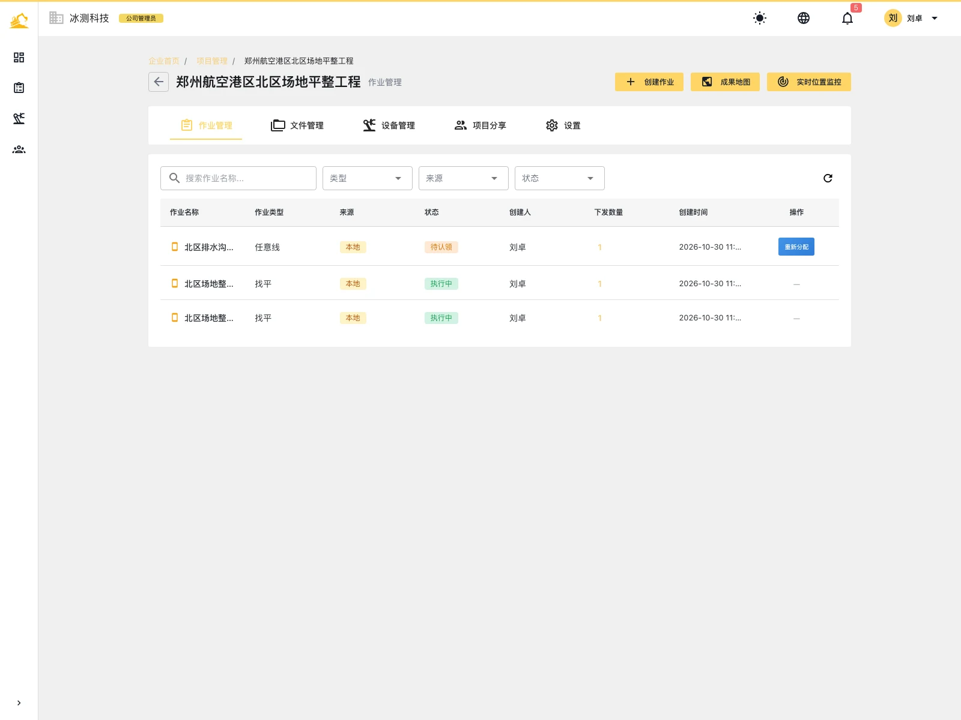Screen dimensions: 961x720
Task: Open notifications bell icon
Action: pyautogui.click(x=847, y=18)
